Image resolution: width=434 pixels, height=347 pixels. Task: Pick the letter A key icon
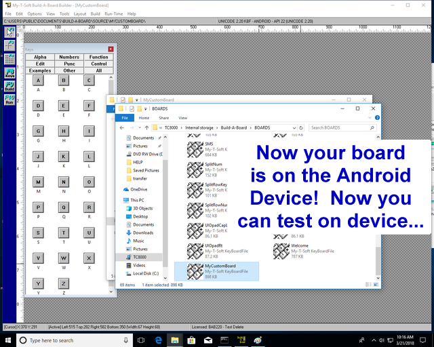point(39,81)
